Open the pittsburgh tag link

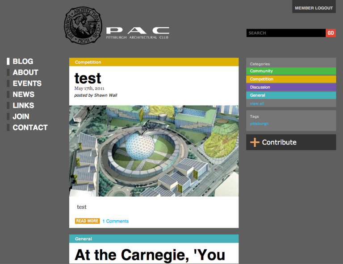point(259,124)
